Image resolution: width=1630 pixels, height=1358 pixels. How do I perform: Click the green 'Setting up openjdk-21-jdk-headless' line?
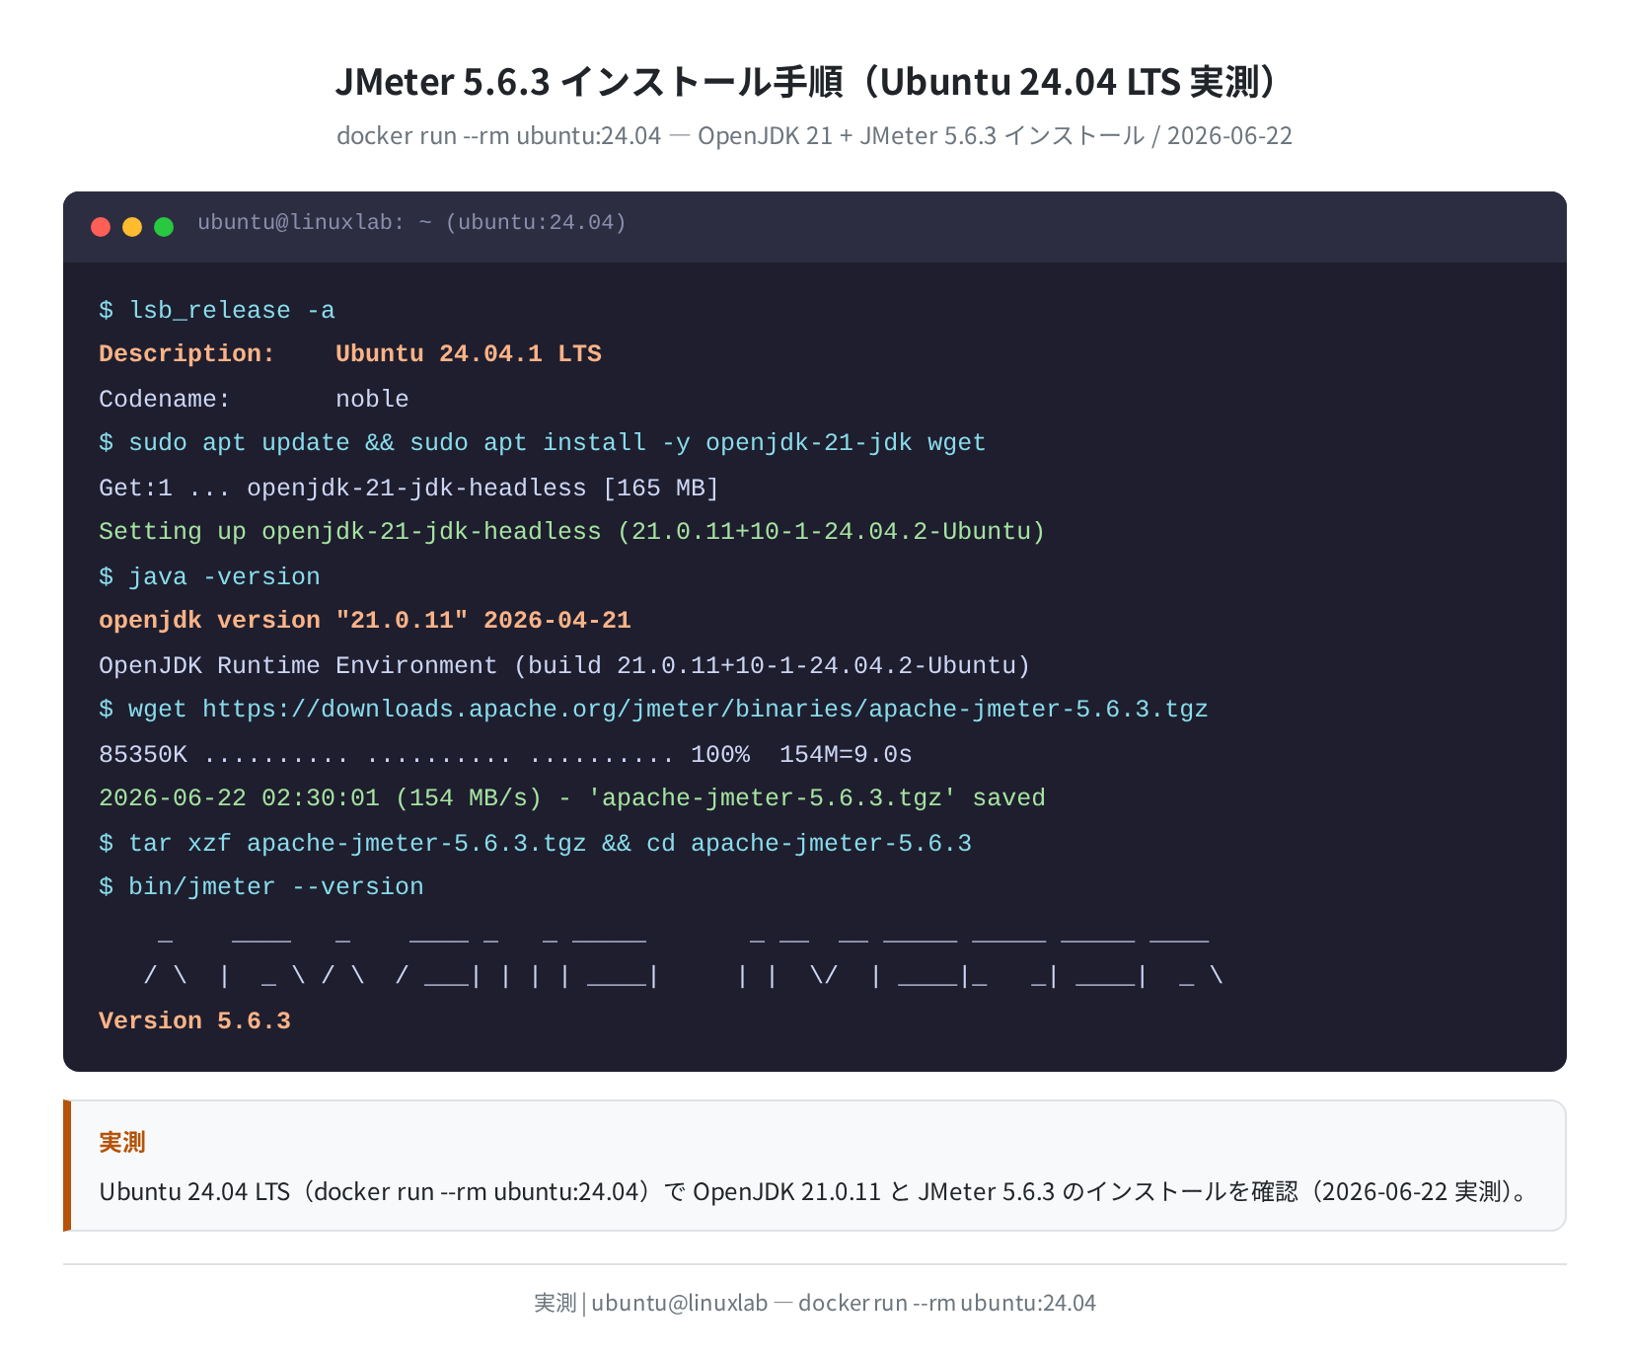point(572,532)
